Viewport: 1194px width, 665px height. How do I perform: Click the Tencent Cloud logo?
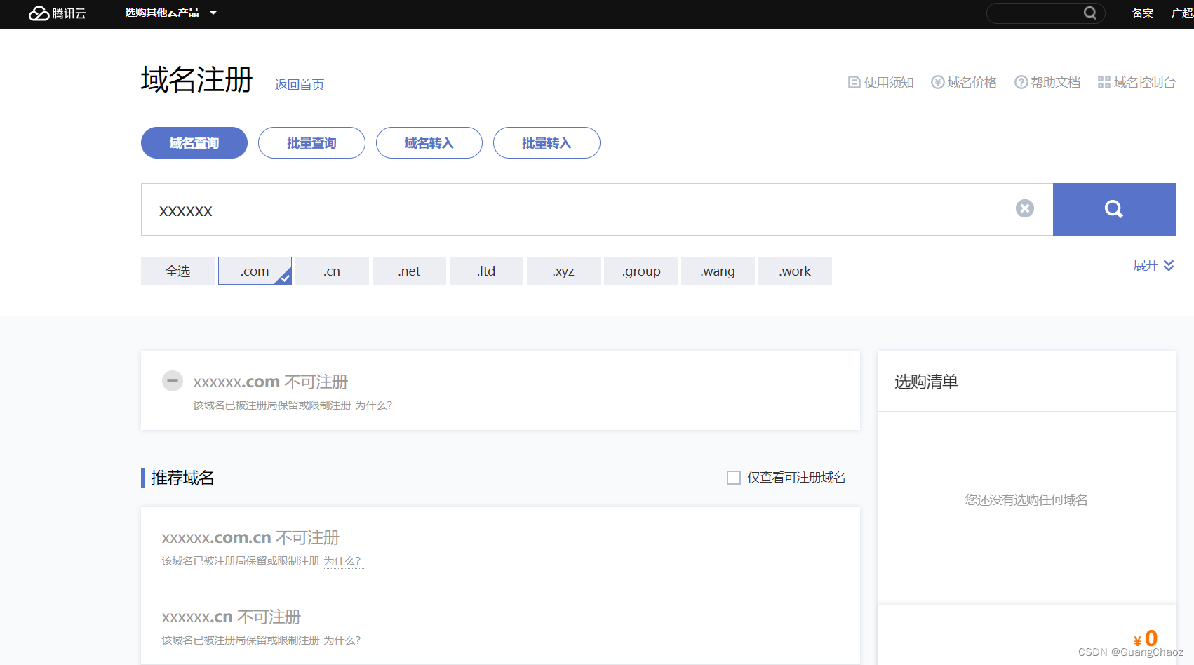click(58, 13)
